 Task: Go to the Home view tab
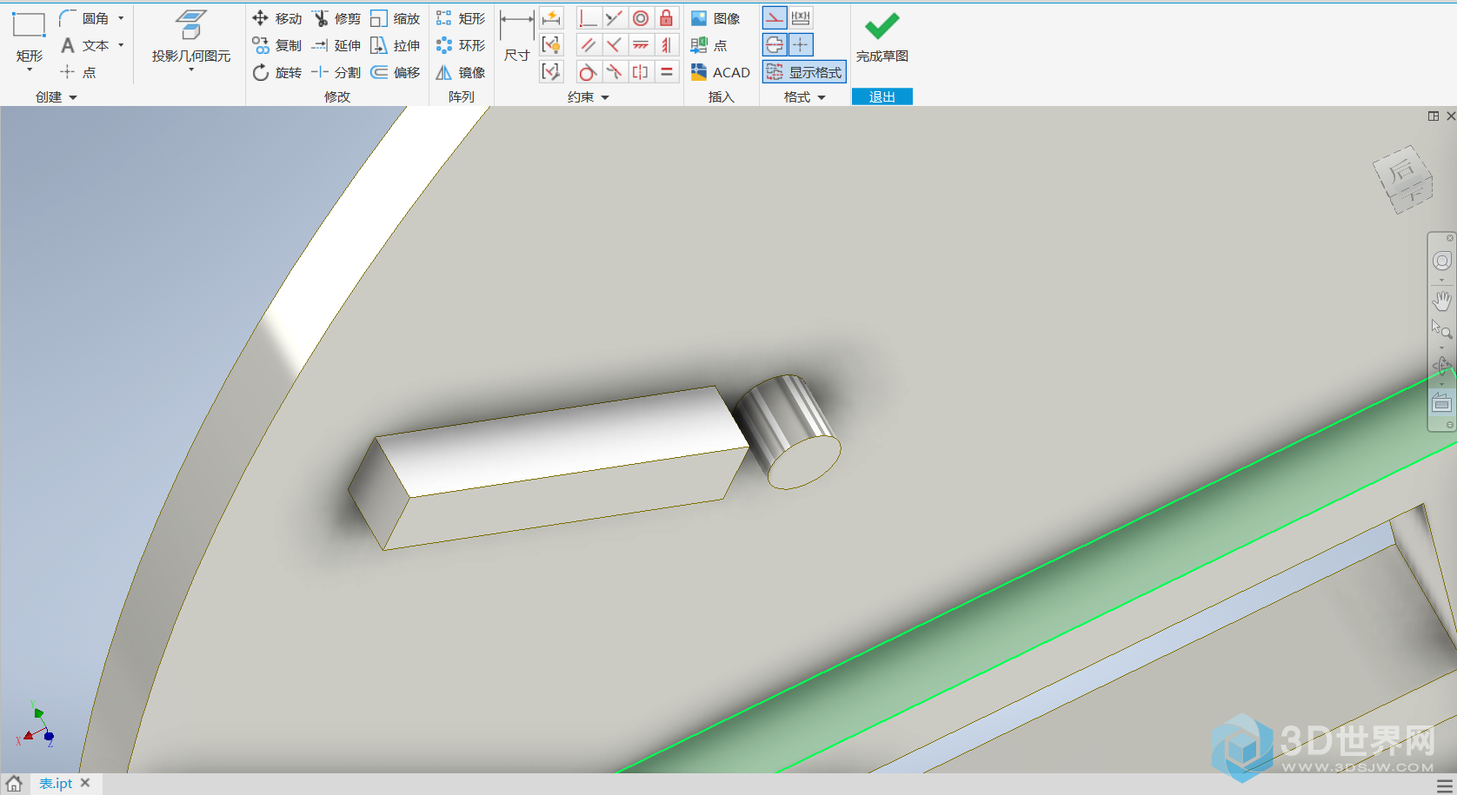tap(14, 784)
